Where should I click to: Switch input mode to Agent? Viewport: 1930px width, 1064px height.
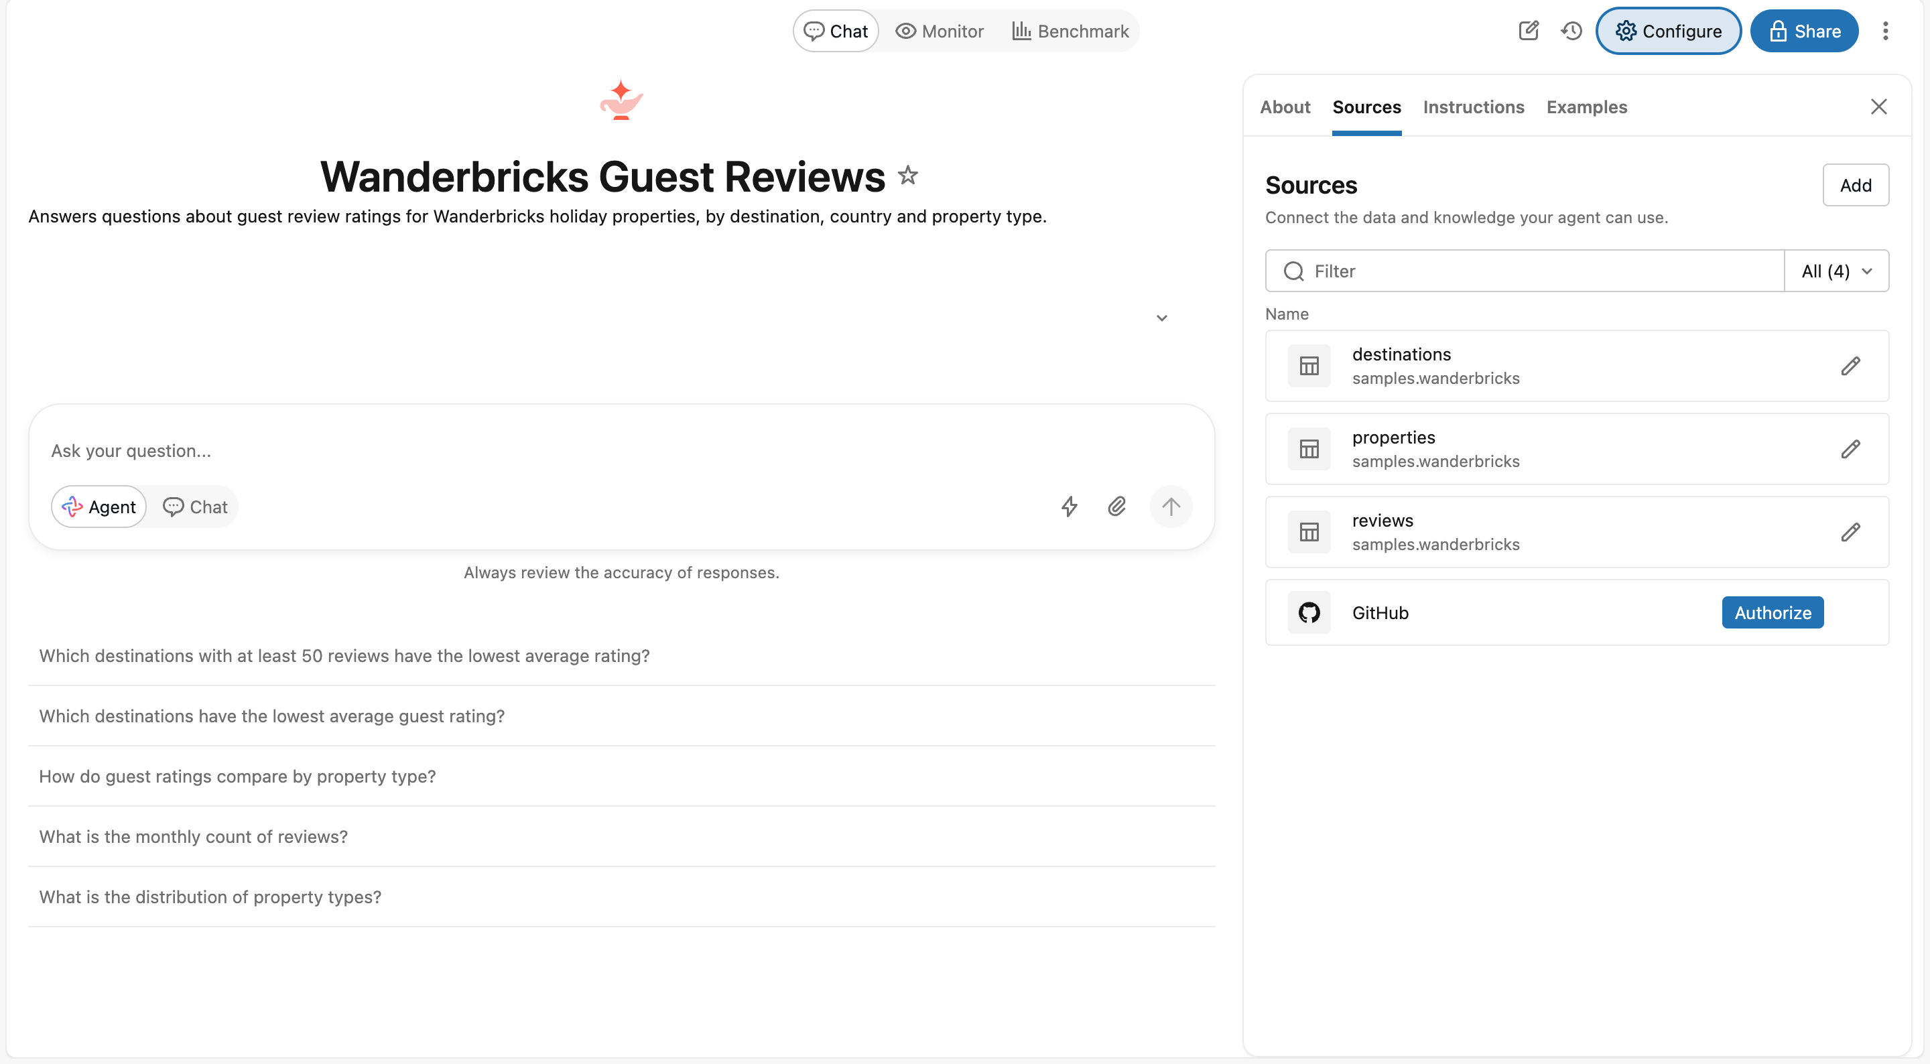point(99,507)
